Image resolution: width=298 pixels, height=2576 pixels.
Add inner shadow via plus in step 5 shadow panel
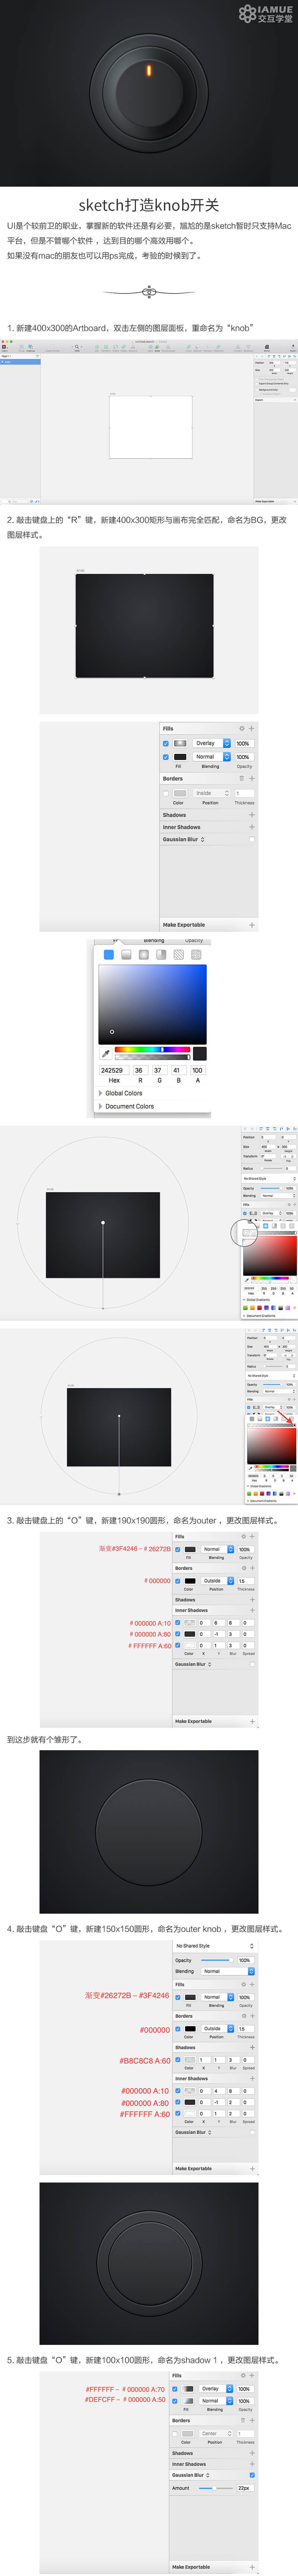252,2464
